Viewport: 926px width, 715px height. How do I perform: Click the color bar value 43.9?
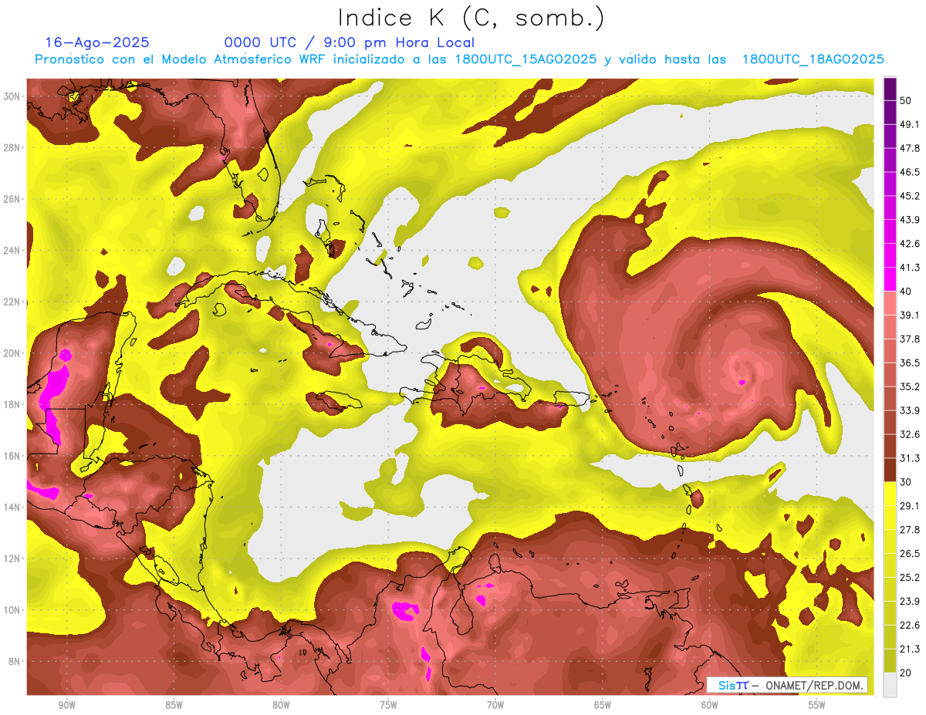coord(909,219)
